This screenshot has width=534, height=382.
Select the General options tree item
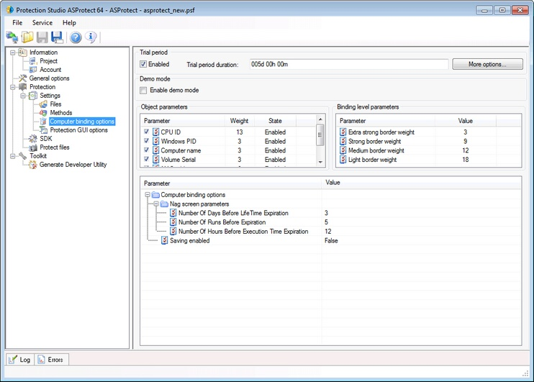[49, 78]
